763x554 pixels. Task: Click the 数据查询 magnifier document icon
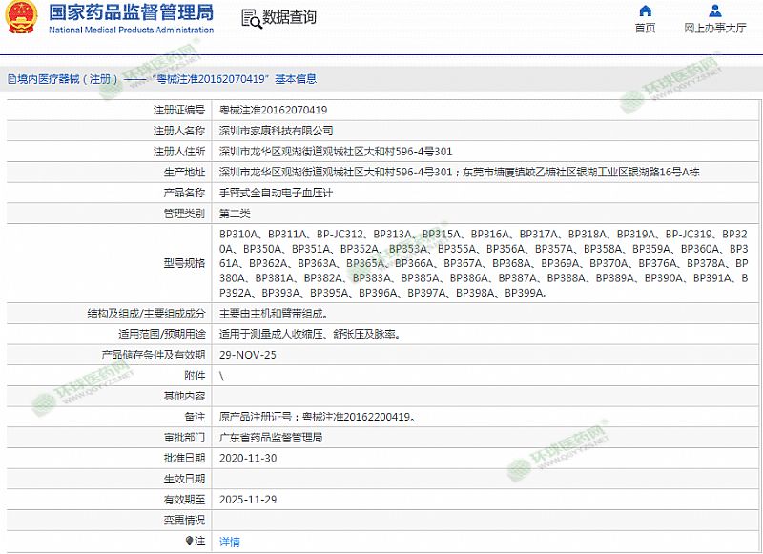tap(250, 18)
